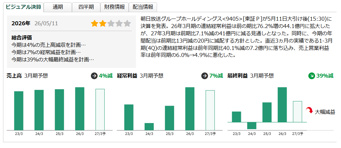Click the 売上高 24/3 bar
The image size is (341, 148).
[39, 110]
